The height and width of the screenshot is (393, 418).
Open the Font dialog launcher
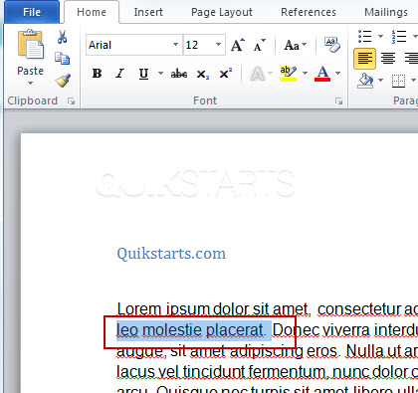[x=338, y=101]
